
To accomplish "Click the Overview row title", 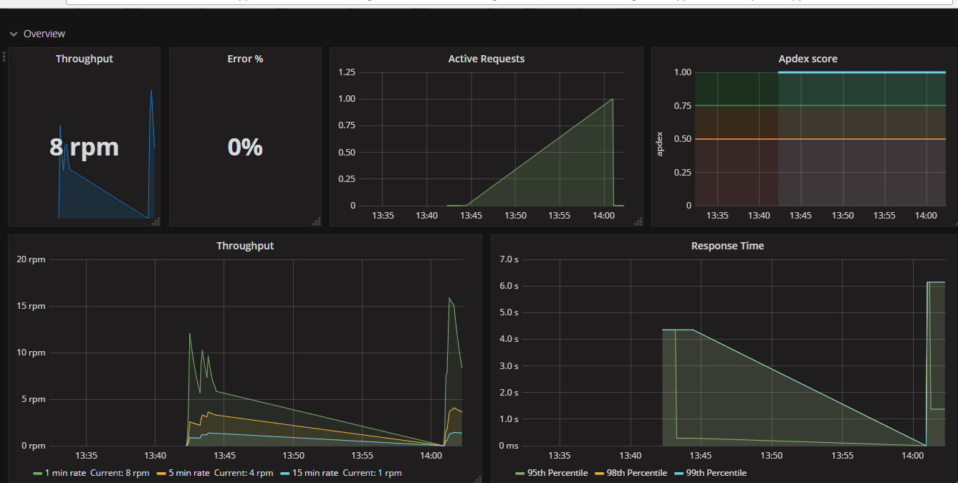I will [44, 34].
